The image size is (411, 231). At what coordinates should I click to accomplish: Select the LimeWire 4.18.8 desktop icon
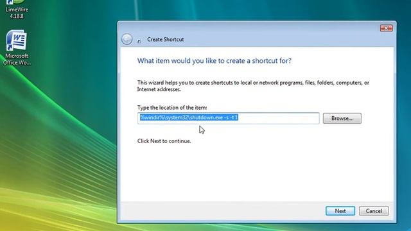pos(17,9)
